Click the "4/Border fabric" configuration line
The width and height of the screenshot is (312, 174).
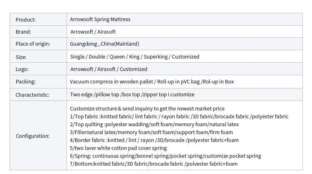click(154, 140)
